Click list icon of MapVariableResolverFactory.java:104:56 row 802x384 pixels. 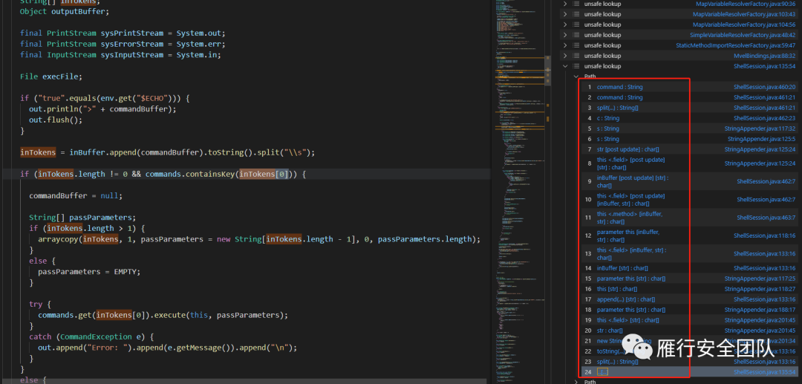click(576, 25)
